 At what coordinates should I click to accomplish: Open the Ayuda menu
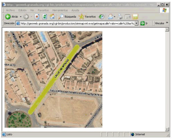(x=75, y=10)
